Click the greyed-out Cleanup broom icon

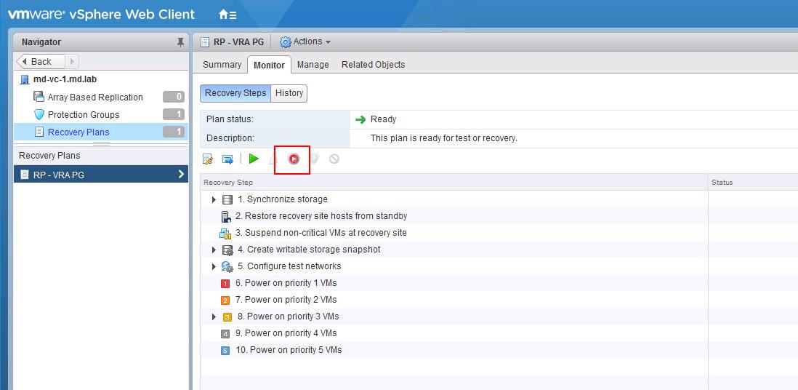point(273,159)
